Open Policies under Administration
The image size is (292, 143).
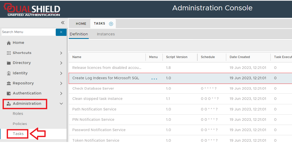pyautogui.click(x=20, y=124)
